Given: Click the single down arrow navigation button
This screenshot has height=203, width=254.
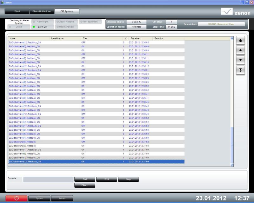Looking at the screenshot, I should (x=240, y=60).
